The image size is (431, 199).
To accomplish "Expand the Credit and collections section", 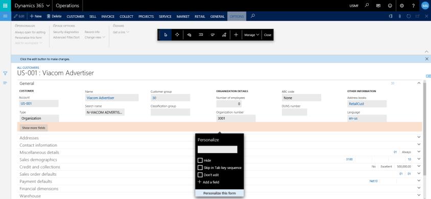I will pos(419,166).
